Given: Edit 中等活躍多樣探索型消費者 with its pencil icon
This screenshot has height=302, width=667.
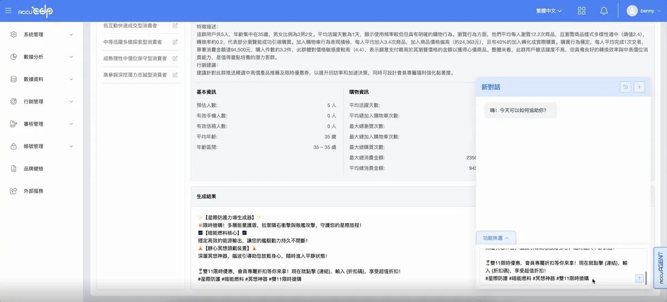Looking at the screenshot, I should (x=175, y=42).
